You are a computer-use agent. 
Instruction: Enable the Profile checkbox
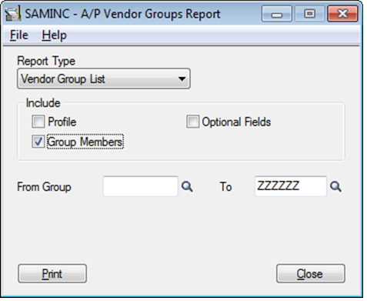tap(38, 122)
